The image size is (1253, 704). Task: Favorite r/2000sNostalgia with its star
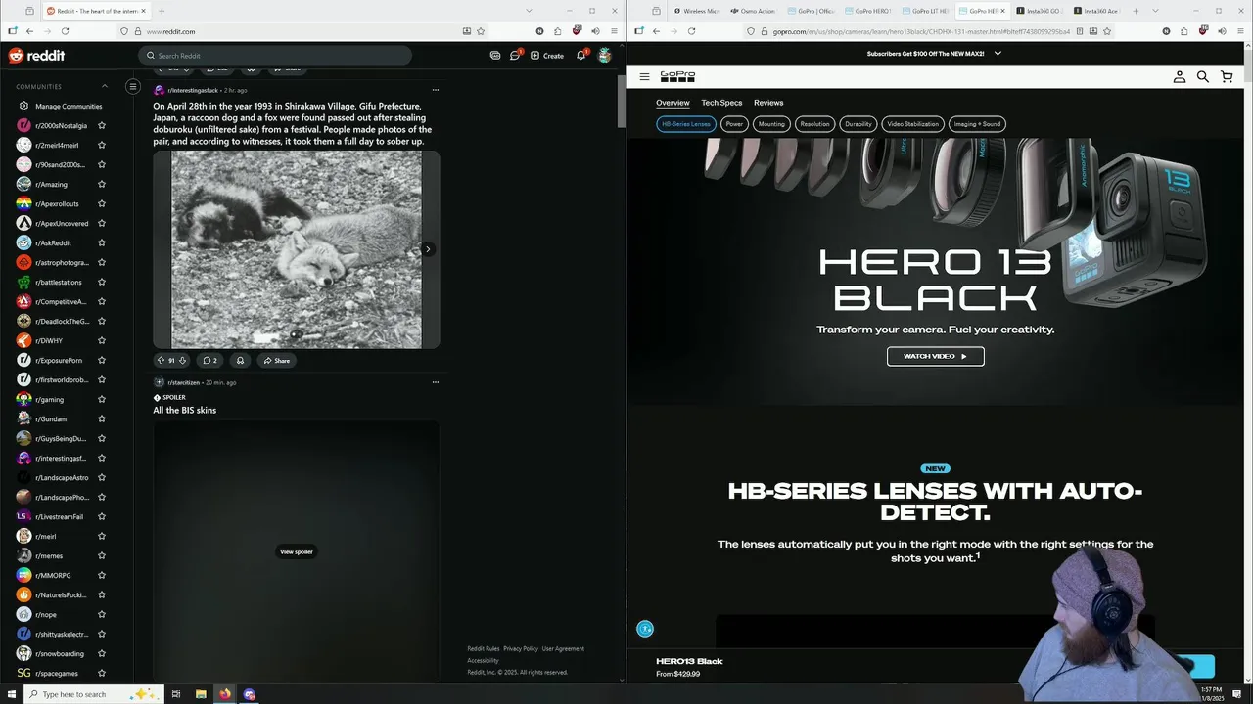coord(101,125)
